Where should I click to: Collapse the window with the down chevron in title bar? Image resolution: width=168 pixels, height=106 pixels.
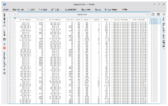(154, 4)
